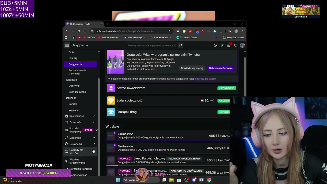Open the user avatar menu in Twitch header

(242, 45)
